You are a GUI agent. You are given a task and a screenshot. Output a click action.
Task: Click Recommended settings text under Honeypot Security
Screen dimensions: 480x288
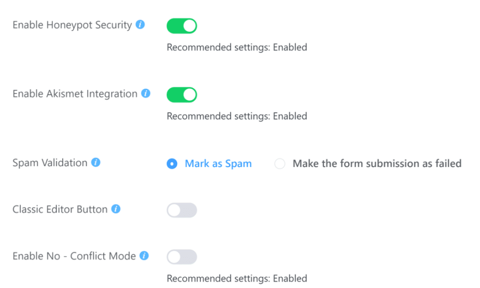coord(236,47)
